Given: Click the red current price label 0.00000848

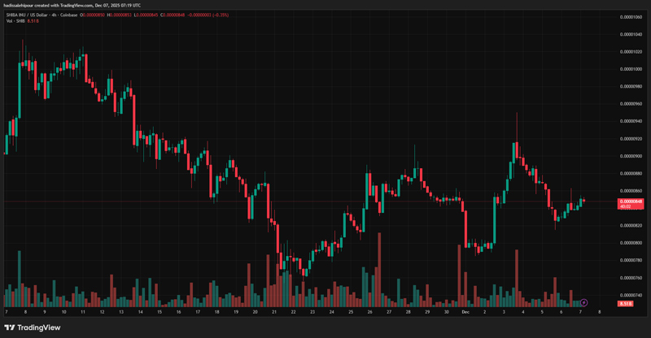Looking at the screenshot, I should [631, 201].
